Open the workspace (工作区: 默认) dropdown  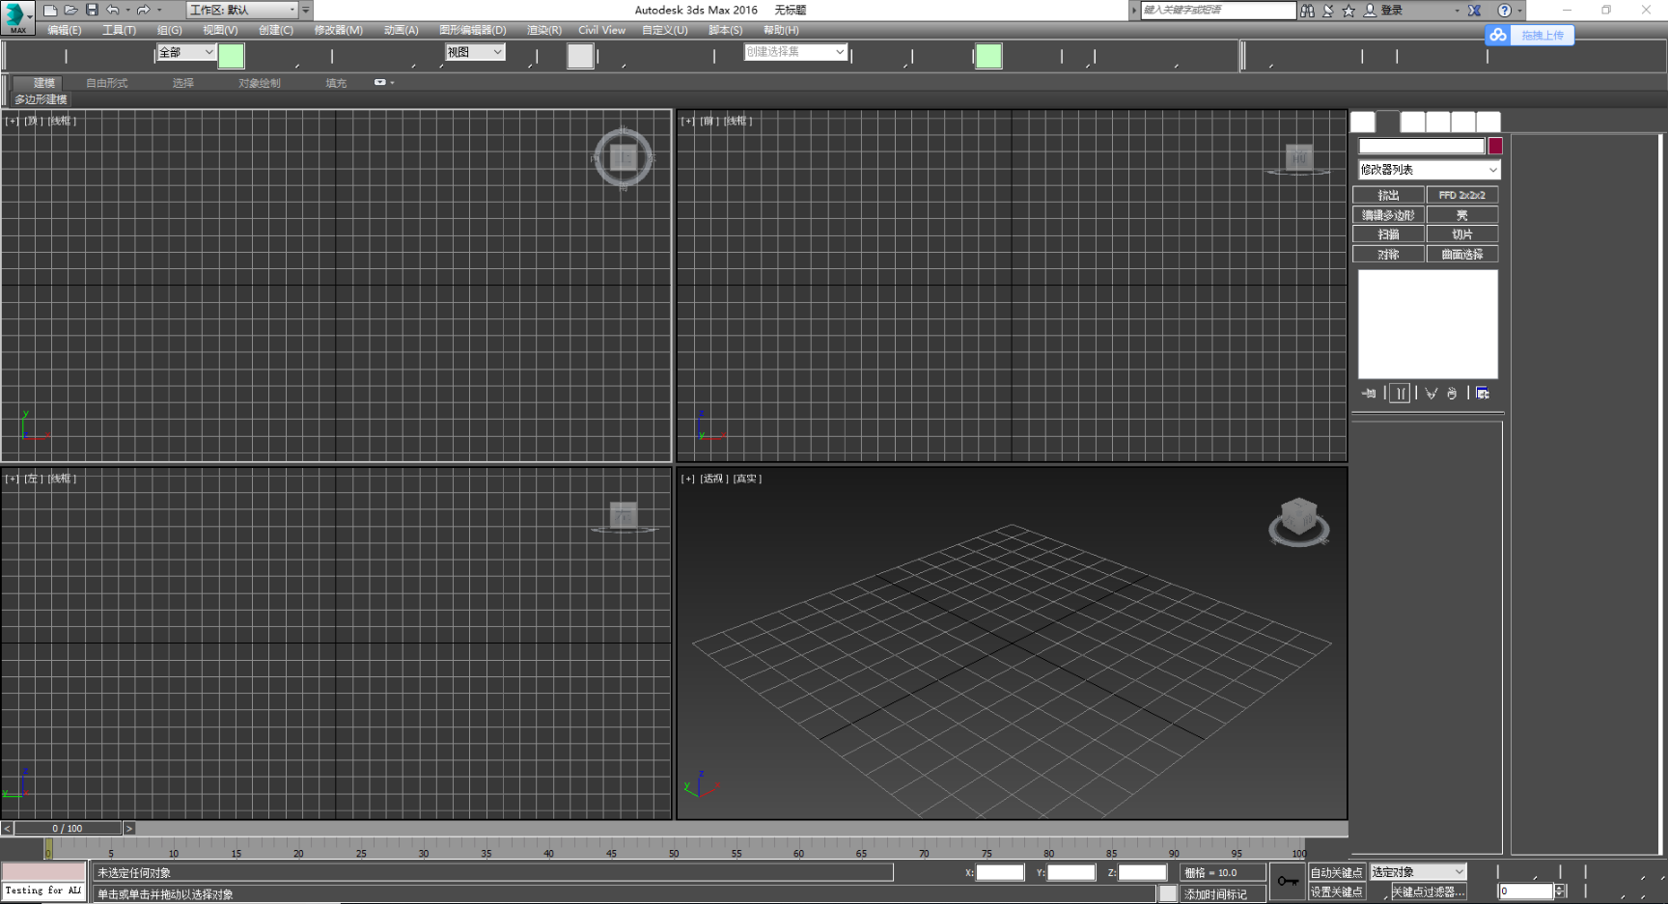pos(242,10)
